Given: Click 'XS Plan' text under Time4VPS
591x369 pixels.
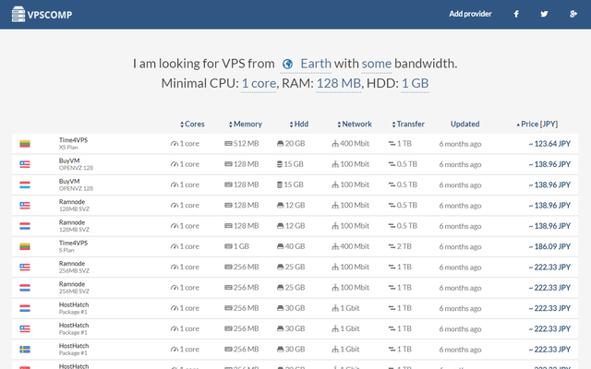Looking at the screenshot, I should [68, 148].
